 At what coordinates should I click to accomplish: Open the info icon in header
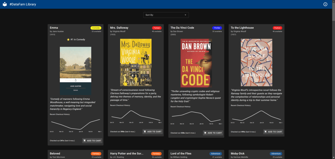point(325,4)
